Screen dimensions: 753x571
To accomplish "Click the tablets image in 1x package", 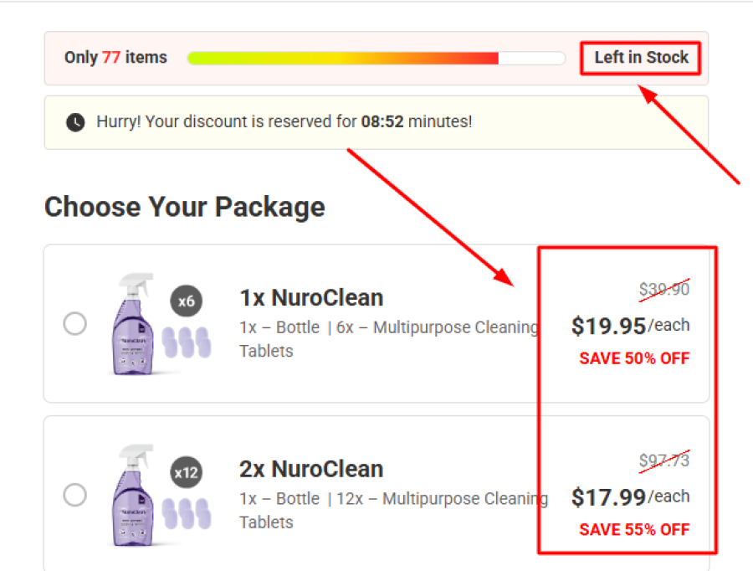I will coord(185,343).
